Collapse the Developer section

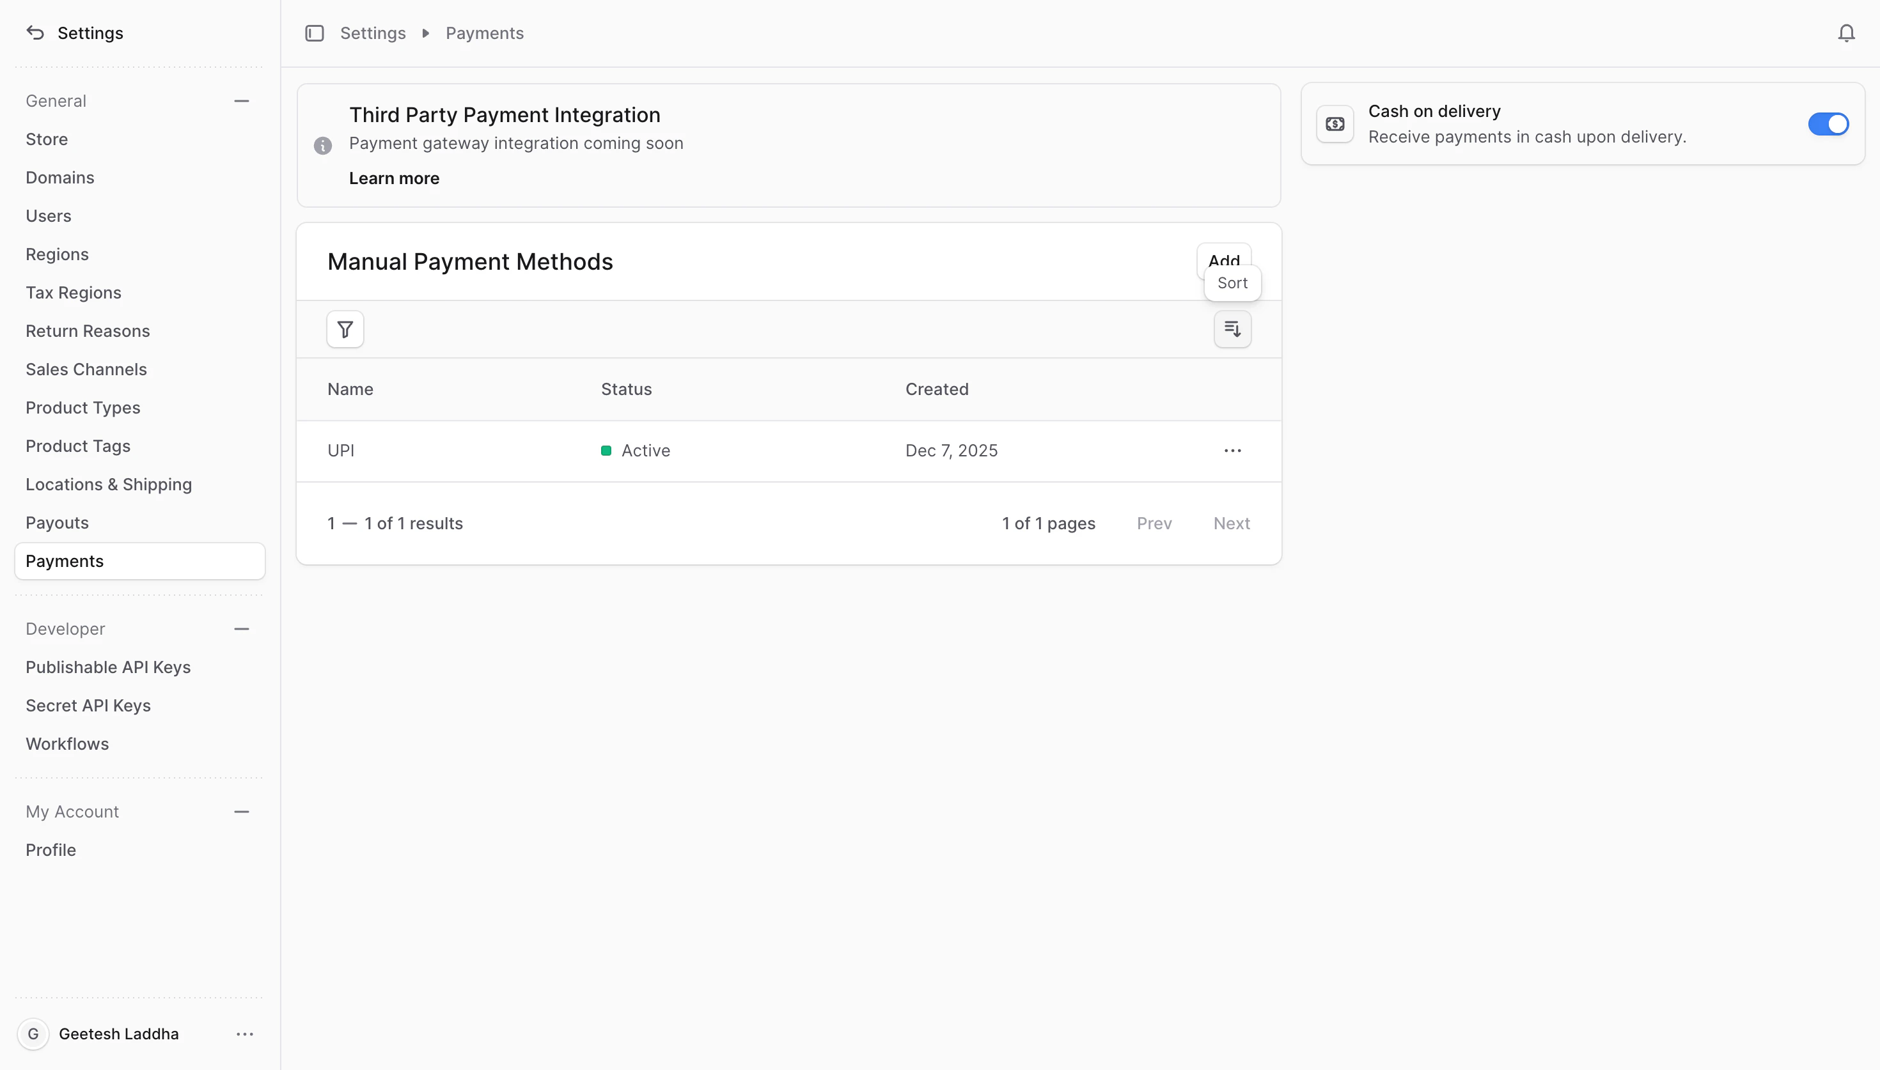(x=241, y=629)
